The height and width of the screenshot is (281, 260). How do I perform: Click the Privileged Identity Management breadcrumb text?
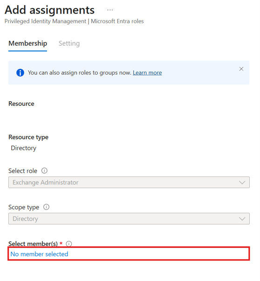[46, 21]
